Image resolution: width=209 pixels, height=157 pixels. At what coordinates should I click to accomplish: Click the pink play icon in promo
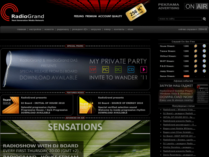click(x=143, y=69)
